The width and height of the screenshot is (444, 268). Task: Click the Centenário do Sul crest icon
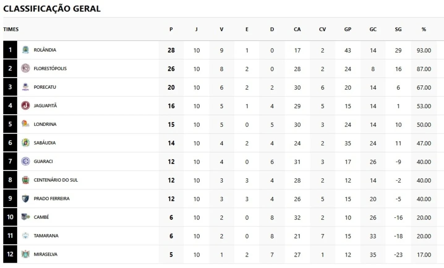[x=26, y=180]
